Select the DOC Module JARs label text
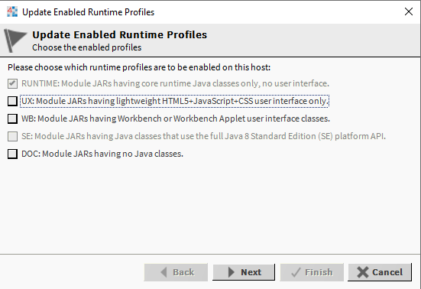Viewport: 421px width, 289px height. pos(102,154)
